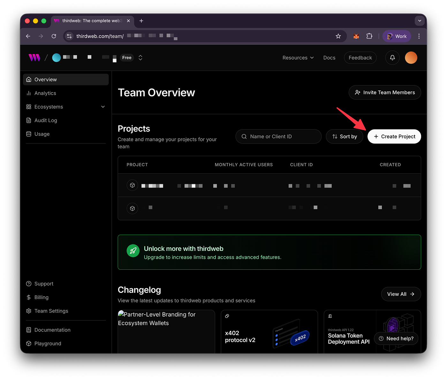The image size is (447, 380).
Task: Open x402 protocol v2 changelog card
Action: (269, 332)
